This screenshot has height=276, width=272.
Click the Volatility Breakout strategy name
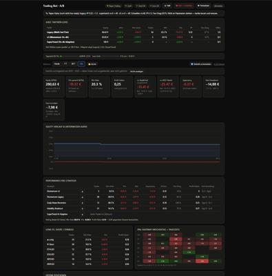pos(55,208)
